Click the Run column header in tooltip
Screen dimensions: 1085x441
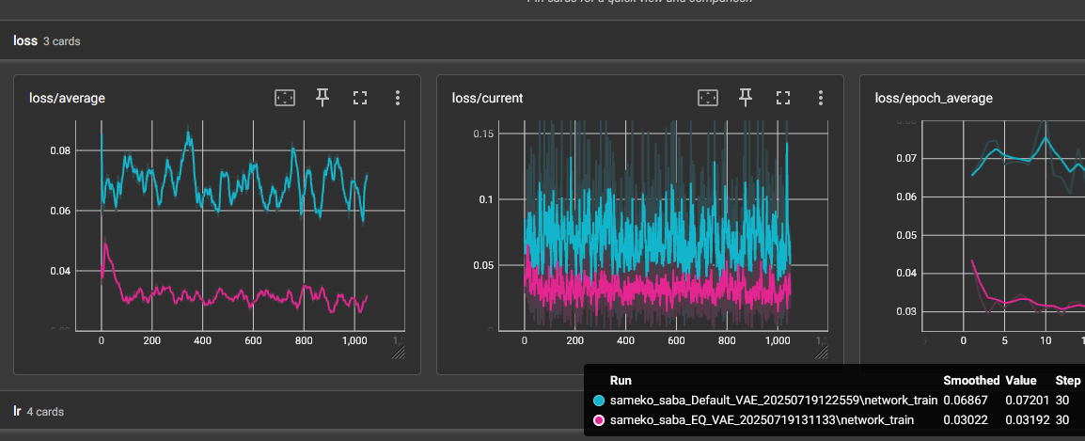point(621,381)
